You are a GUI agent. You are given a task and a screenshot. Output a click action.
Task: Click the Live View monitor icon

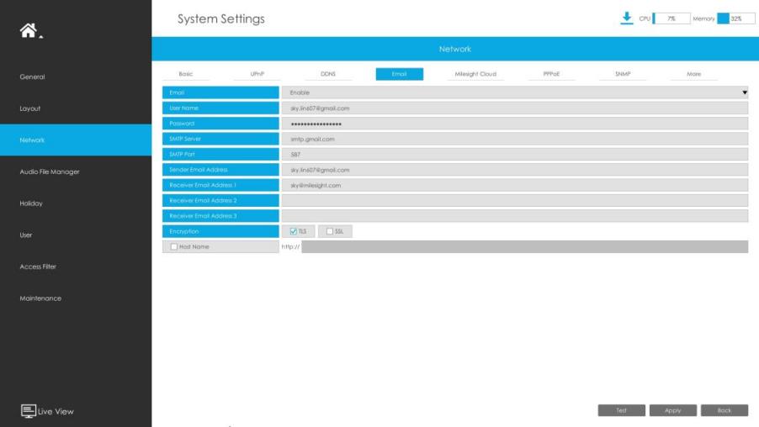pos(28,411)
